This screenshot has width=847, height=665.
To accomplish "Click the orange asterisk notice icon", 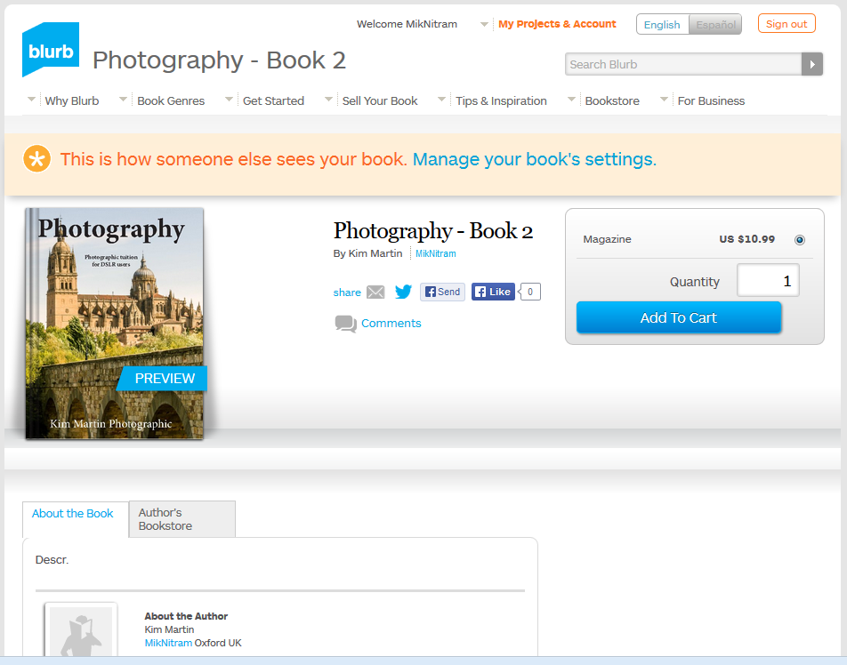I will (x=36, y=159).
